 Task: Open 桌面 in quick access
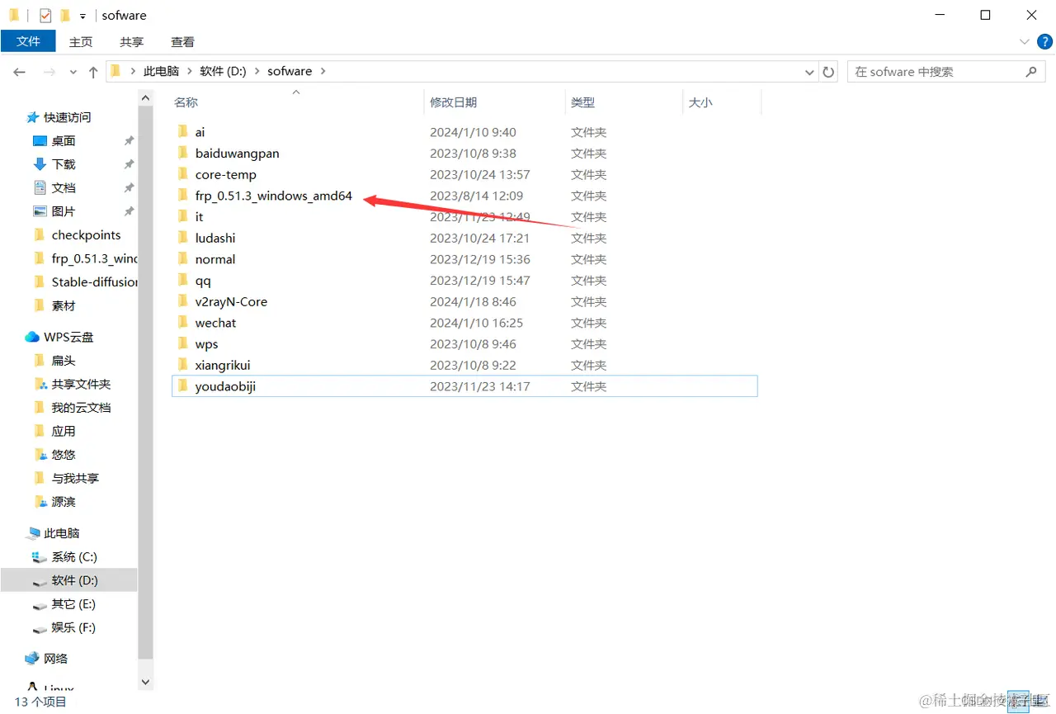click(64, 141)
